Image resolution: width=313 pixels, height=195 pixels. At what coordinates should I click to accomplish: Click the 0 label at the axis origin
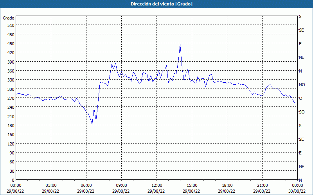coord(13,180)
